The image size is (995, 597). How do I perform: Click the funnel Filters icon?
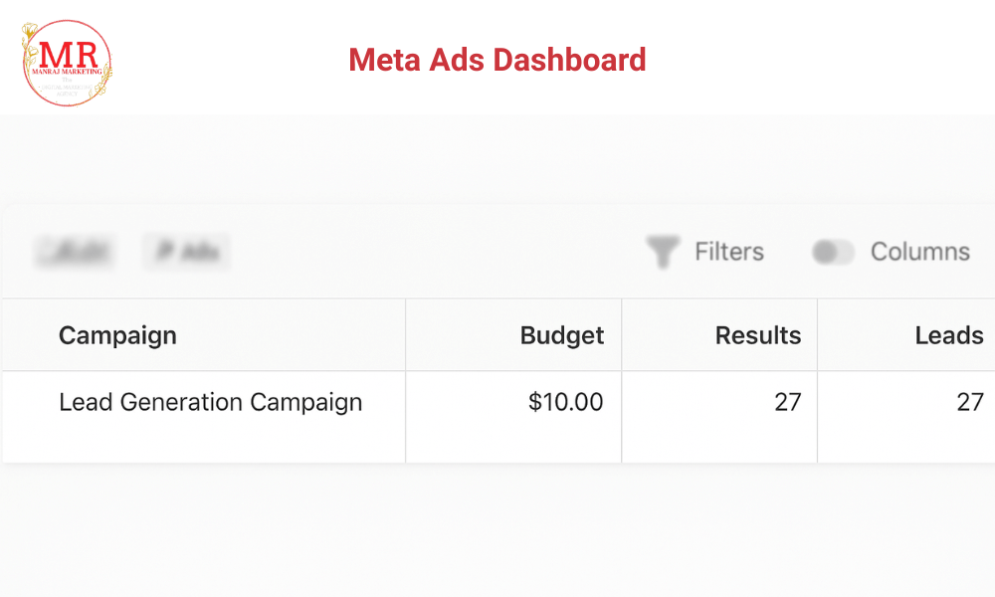click(663, 252)
